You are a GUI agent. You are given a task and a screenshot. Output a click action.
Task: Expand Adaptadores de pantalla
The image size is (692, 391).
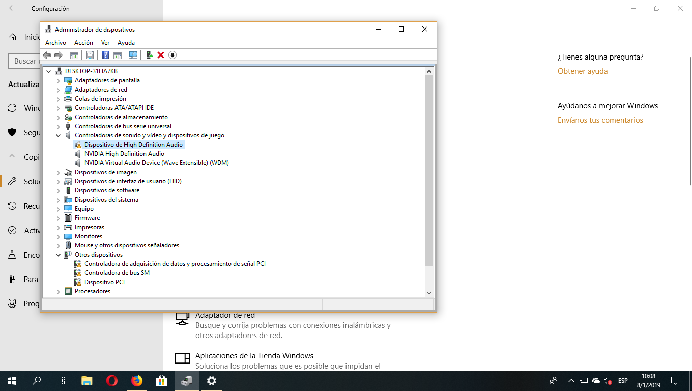58,80
